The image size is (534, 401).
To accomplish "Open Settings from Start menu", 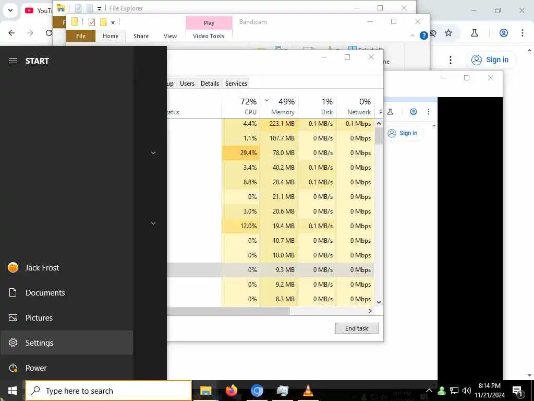I will point(66,343).
